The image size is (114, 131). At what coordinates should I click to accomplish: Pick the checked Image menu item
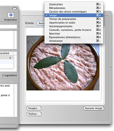(x=74, y=15)
